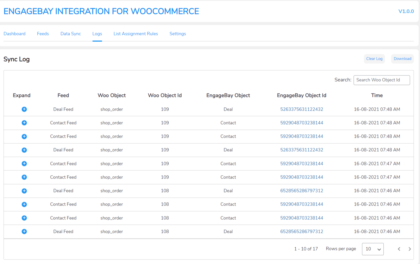
Task: Switch to the Dashboard tab
Action: pos(15,34)
